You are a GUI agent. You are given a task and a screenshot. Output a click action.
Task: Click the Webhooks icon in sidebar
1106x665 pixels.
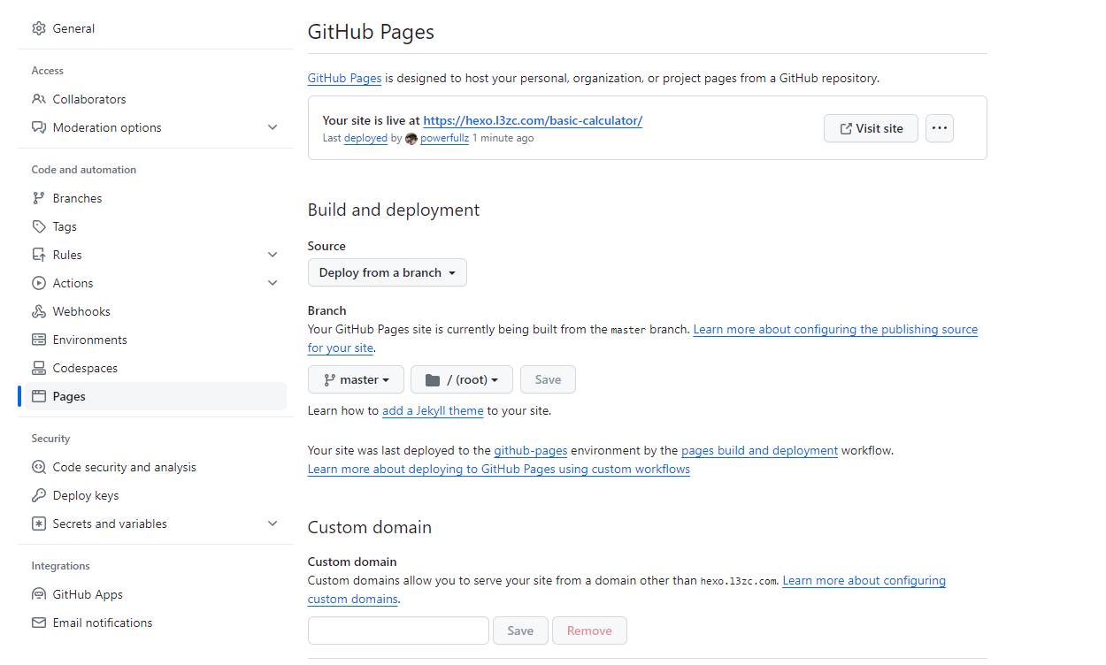coord(39,311)
